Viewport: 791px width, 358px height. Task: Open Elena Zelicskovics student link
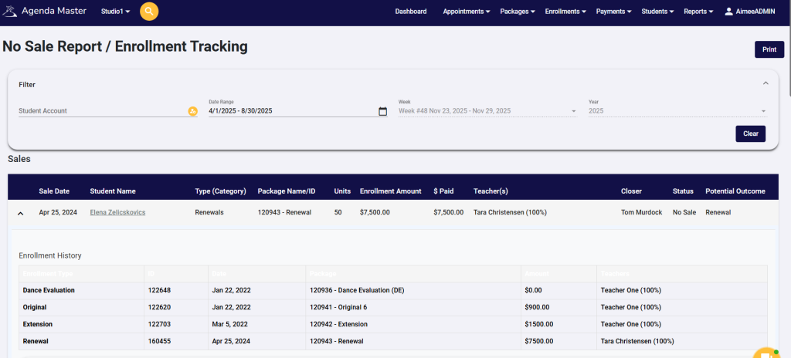point(117,212)
